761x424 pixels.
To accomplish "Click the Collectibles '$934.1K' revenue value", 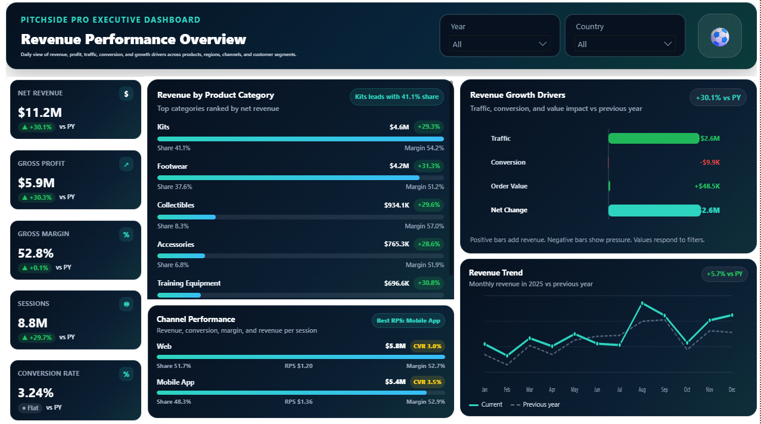I will click(397, 205).
